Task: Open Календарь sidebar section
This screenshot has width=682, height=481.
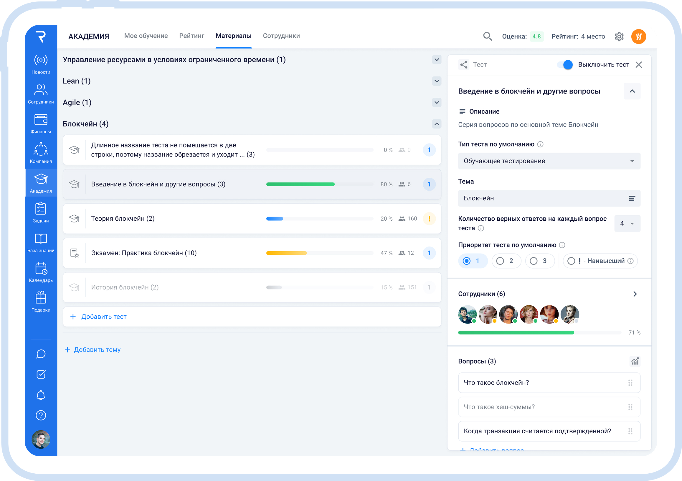Action: coord(41,272)
